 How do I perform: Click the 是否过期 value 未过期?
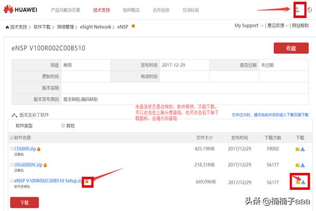point(267,65)
